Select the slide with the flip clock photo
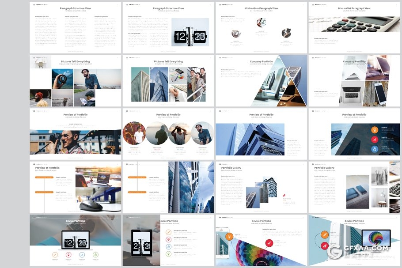The image size is (402, 268). click(x=168, y=27)
